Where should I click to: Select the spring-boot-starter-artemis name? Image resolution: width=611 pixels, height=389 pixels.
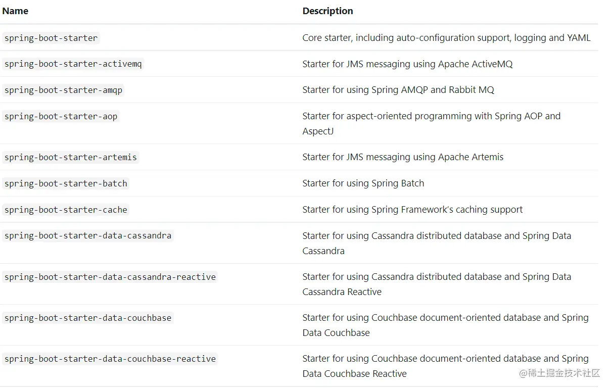point(70,158)
